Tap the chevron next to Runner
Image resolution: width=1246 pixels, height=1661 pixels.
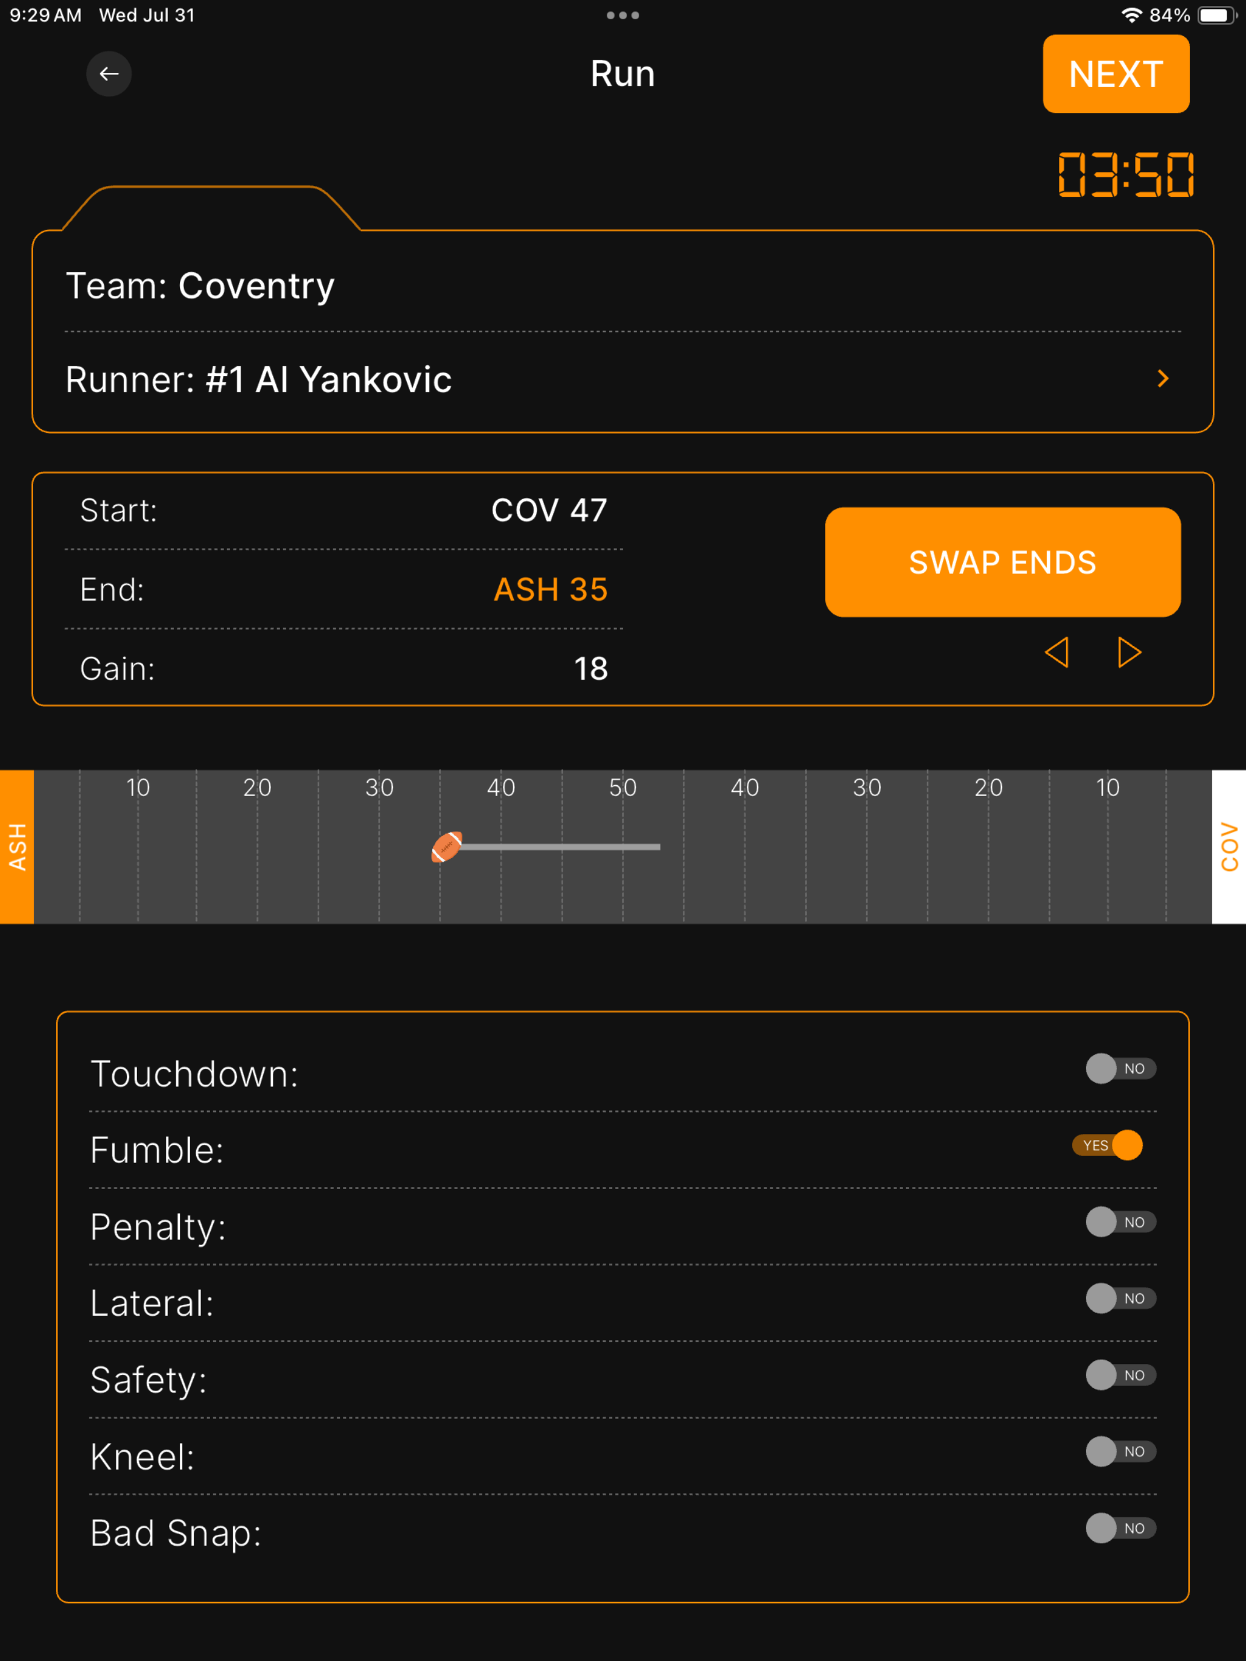pyautogui.click(x=1163, y=378)
